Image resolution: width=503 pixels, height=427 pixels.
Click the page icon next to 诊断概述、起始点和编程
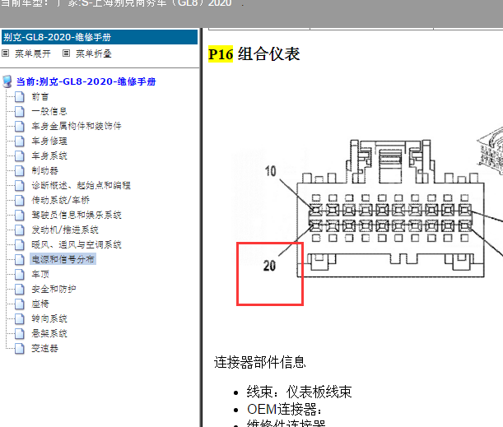click(19, 185)
